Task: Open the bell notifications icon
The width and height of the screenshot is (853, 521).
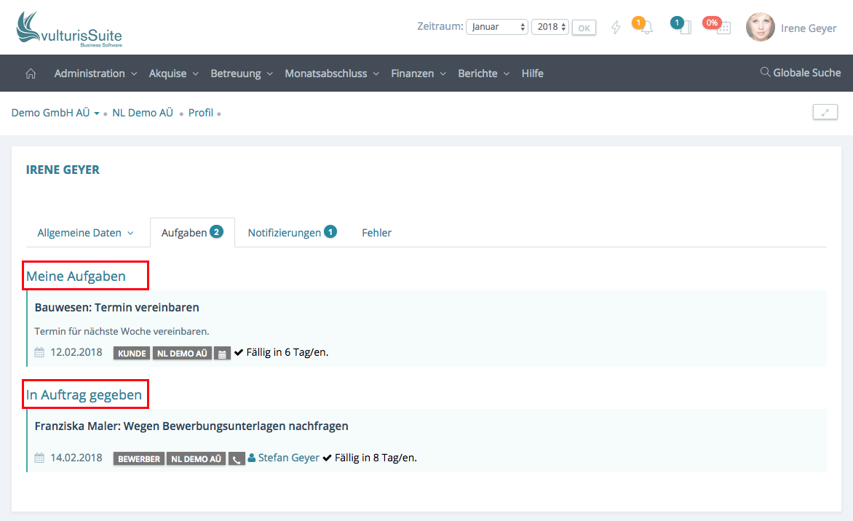Action: pyautogui.click(x=646, y=28)
